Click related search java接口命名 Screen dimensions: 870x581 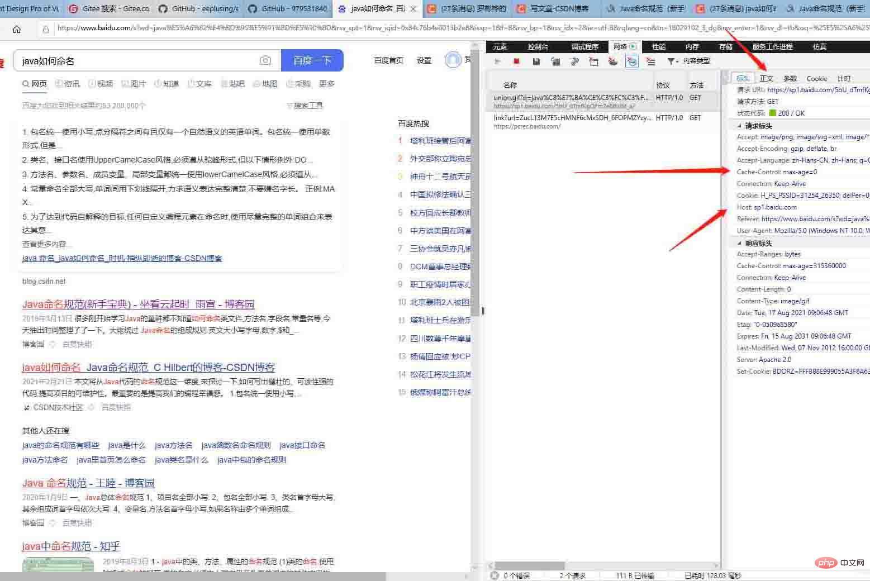(302, 445)
